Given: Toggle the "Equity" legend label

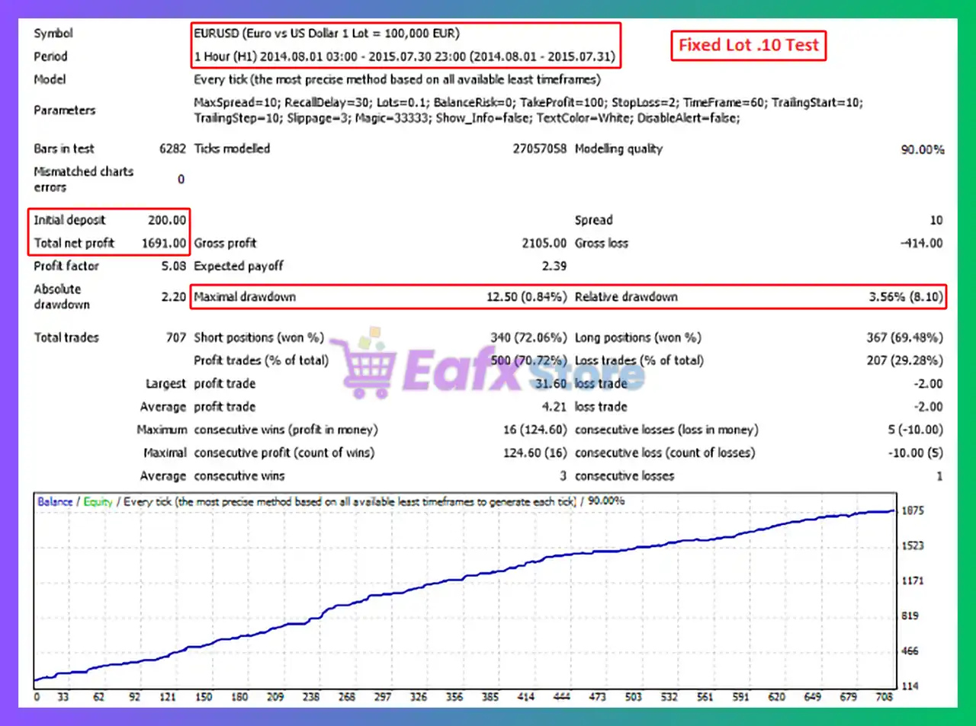Looking at the screenshot, I should pyautogui.click(x=98, y=501).
